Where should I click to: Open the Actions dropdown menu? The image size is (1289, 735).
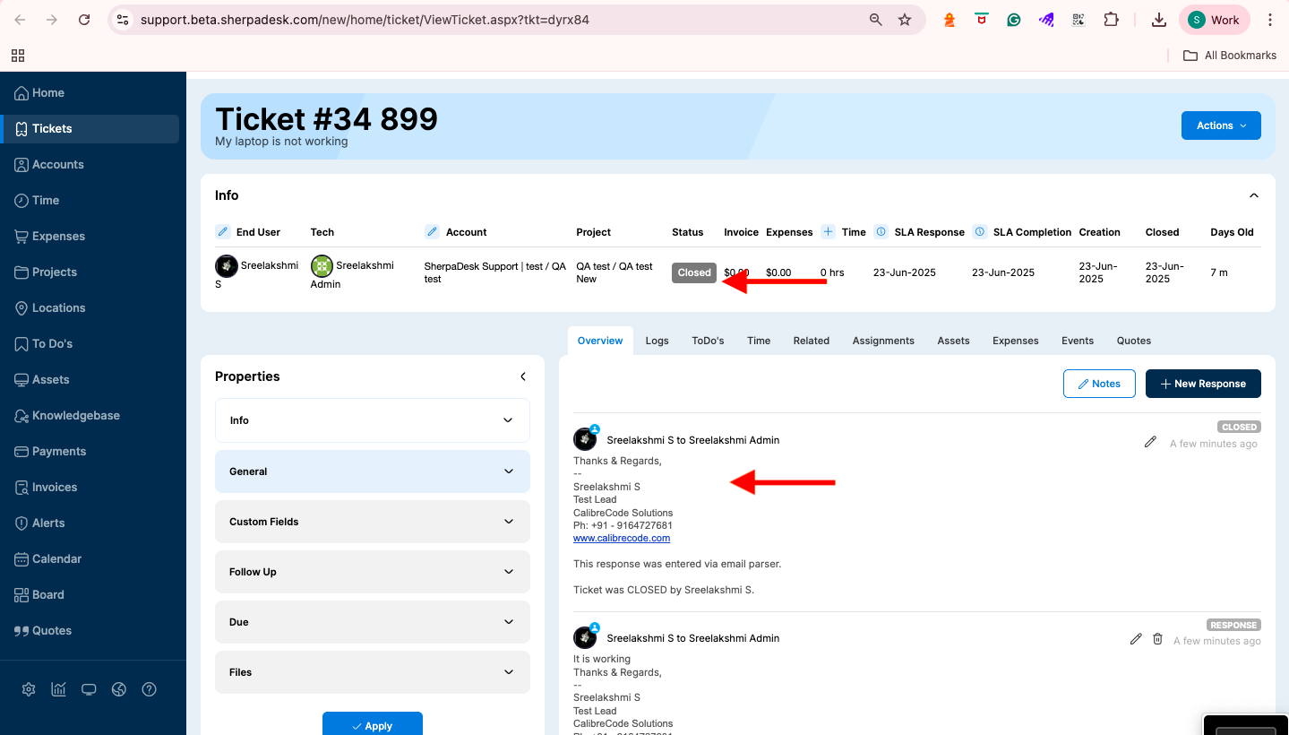[x=1221, y=125]
